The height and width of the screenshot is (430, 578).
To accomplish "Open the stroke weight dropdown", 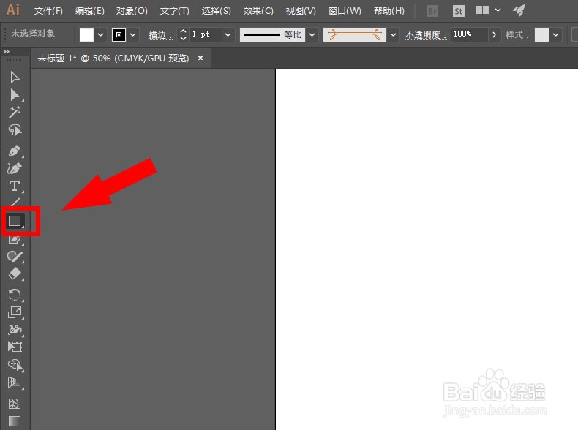I will (228, 35).
